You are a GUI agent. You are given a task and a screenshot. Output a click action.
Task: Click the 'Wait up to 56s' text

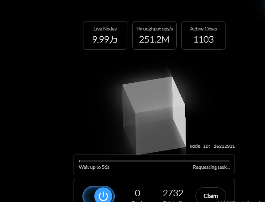(x=94, y=167)
